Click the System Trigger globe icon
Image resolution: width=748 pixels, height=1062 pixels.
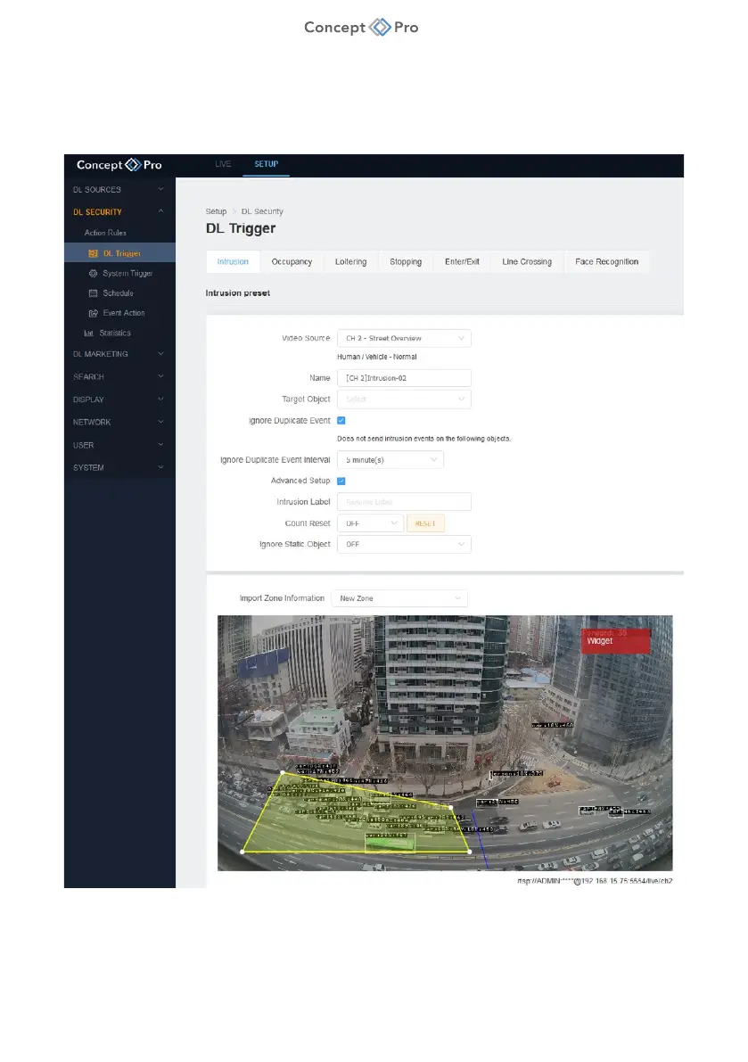tap(94, 274)
